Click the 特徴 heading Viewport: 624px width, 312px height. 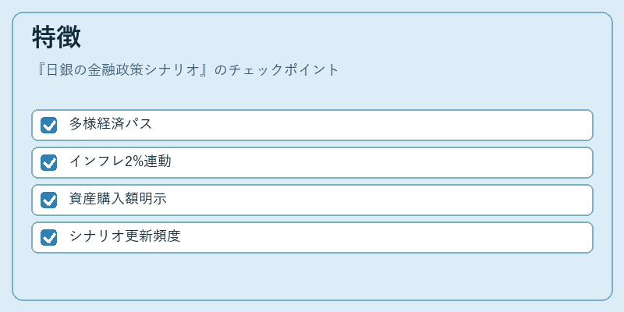[56, 37]
